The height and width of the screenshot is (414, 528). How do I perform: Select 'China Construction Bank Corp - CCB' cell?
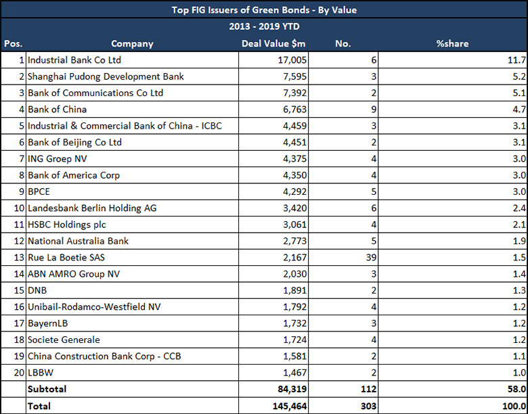tap(132, 356)
